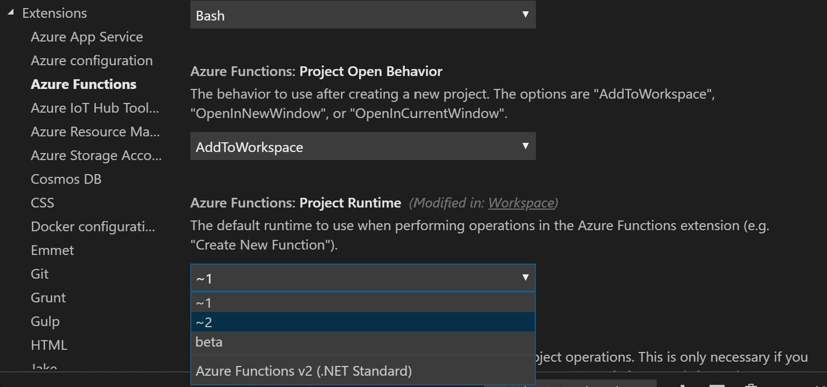Close the Project Runtime ~1 dropdown
Image resolution: width=827 pixels, height=387 pixels.
pyautogui.click(x=363, y=278)
